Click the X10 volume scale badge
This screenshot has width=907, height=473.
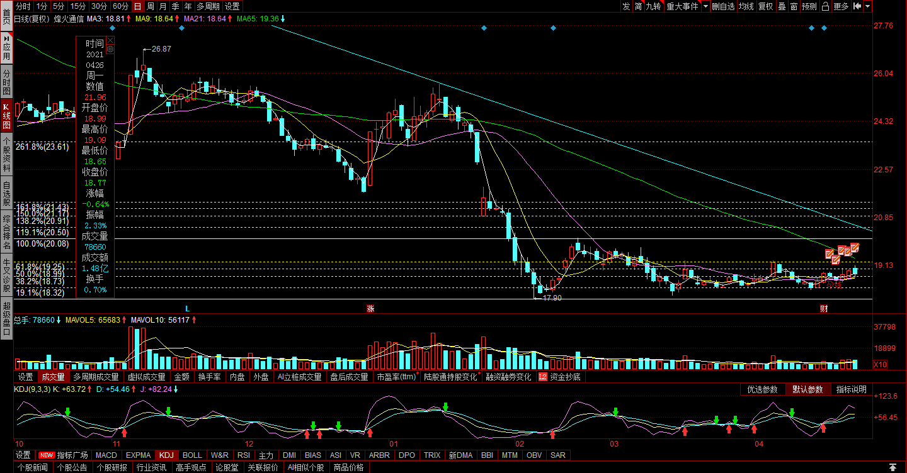[x=881, y=364]
